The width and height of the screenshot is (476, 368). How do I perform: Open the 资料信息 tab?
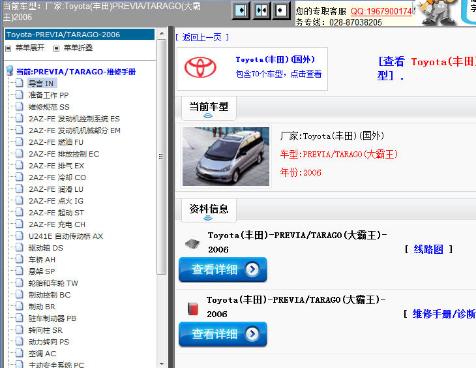(x=209, y=211)
